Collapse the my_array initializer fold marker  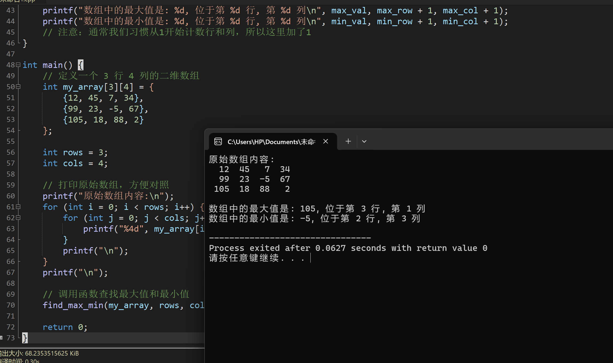click(18, 87)
